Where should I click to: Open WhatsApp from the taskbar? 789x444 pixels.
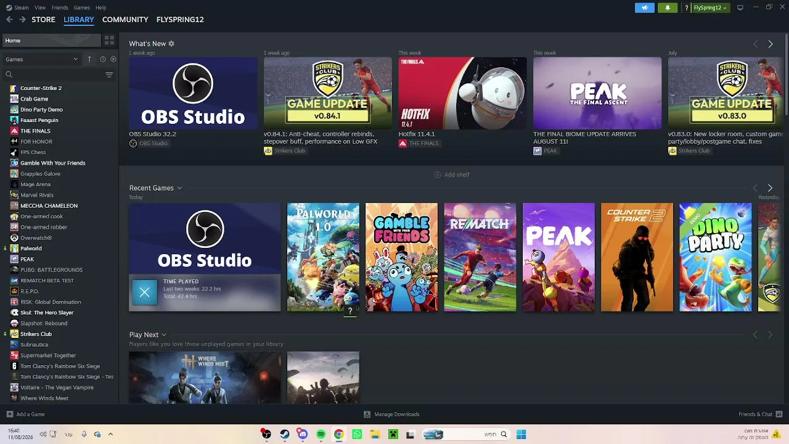pos(357,434)
